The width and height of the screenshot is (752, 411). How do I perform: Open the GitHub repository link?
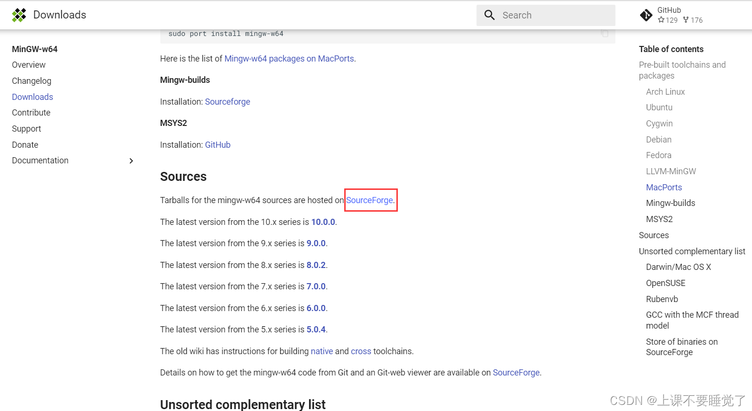pyautogui.click(x=671, y=15)
